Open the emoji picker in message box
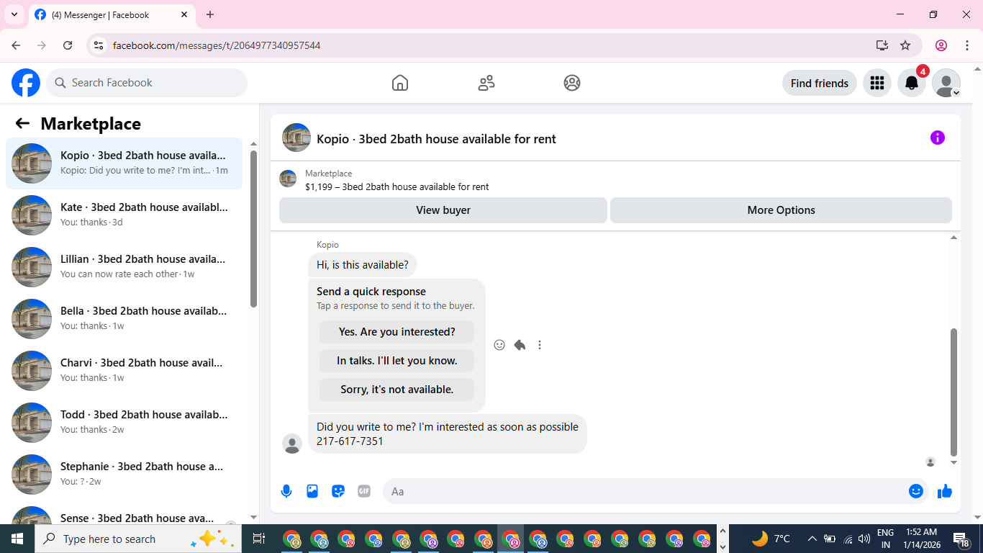This screenshot has width=983, height=553. [916, 491]
